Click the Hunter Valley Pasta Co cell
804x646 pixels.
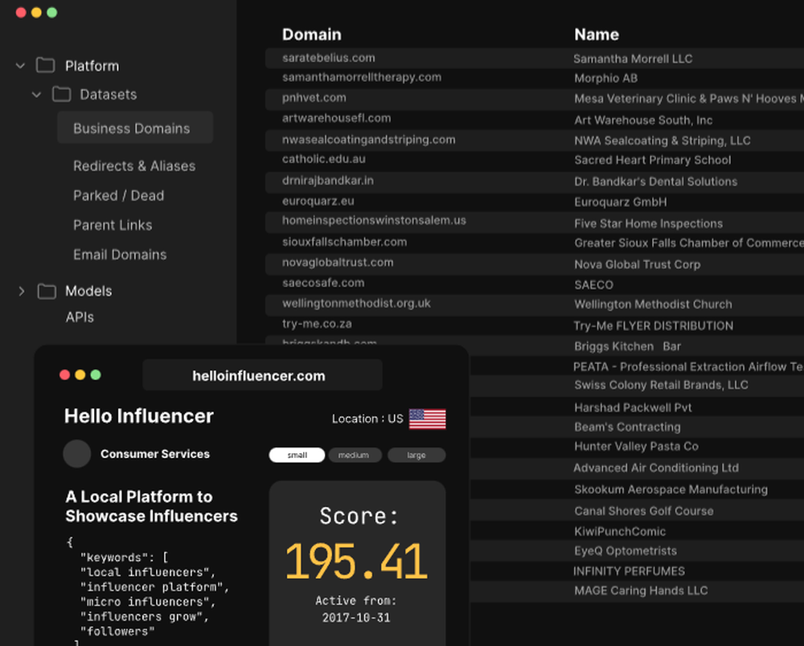636,447
